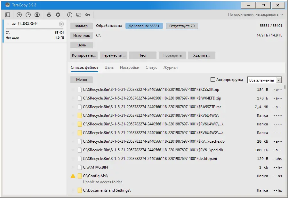The image size is (288, 198).
Task: Click the folder icon of Documents and Settings
Action: [x=80, y=190]
